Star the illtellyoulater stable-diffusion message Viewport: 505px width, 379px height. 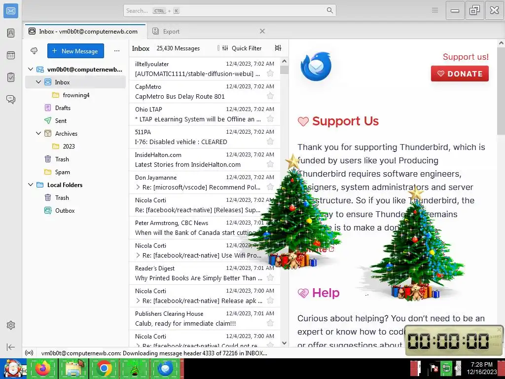click(270, 74)
